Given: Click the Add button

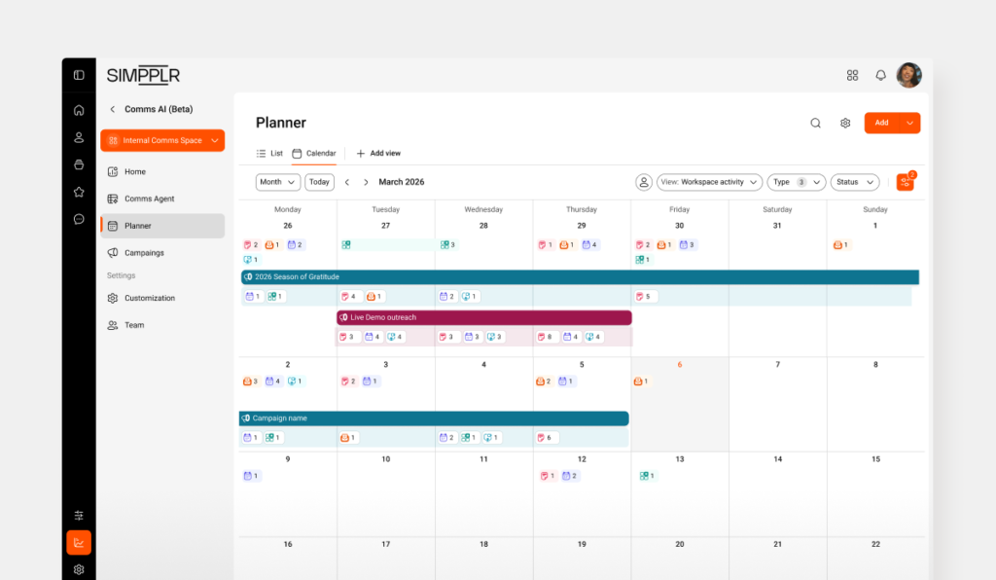Looking at the screenshot, I should [x=882, y=124].
